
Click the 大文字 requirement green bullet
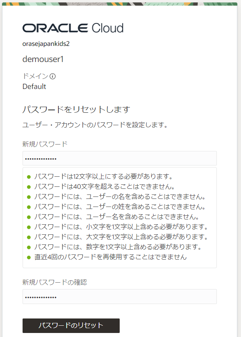pos(29,237)
